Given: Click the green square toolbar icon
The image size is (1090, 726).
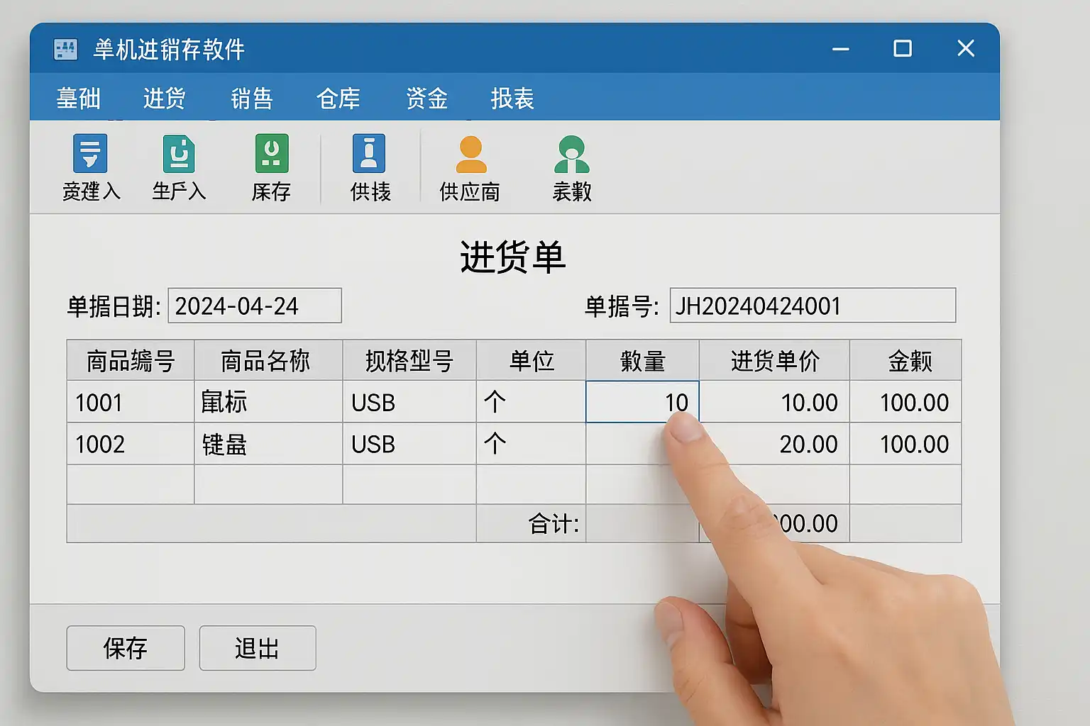Looking at the screenshot, I should [x=272, y=153].
